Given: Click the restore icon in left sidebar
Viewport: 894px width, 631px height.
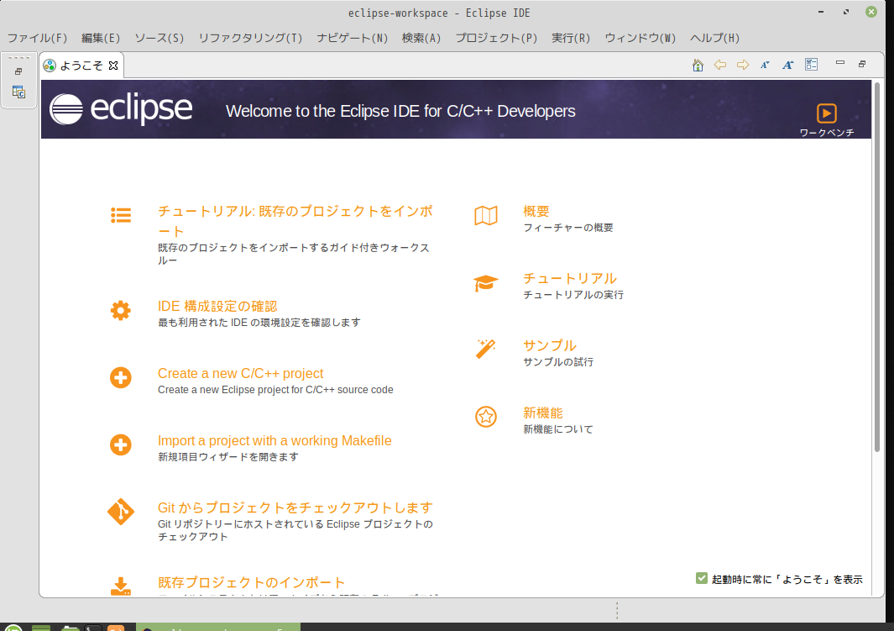Looking at the screenshot, I should point(18,72).
